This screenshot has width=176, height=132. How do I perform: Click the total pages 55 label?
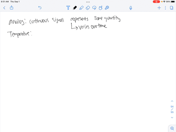click(x=172, y=112)
